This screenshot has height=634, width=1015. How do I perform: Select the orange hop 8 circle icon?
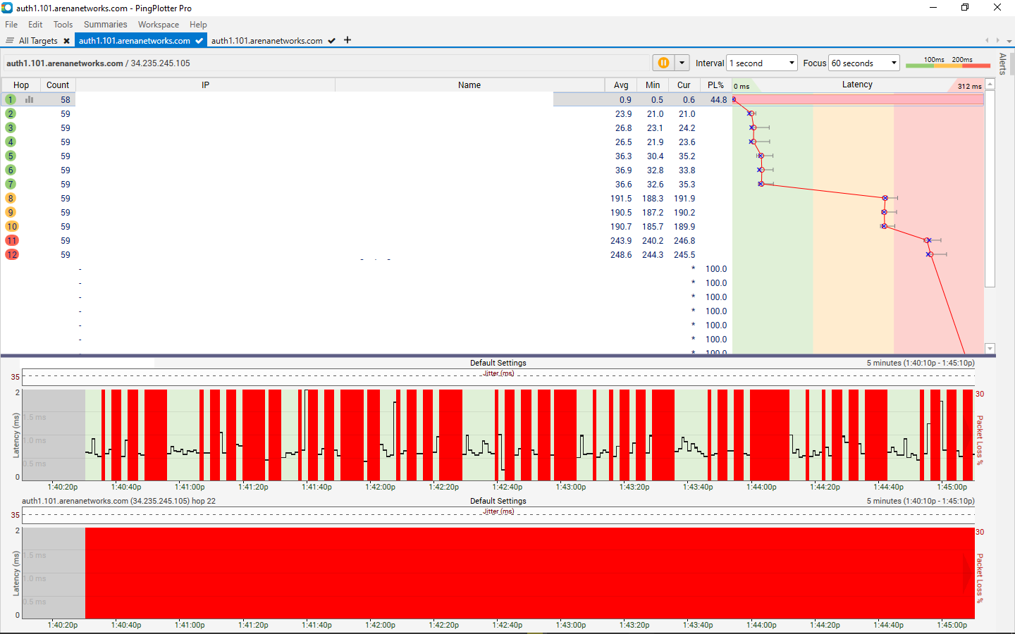[11, 198]
